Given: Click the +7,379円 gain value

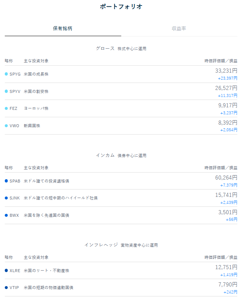Looking at the screenshot, I should [x=229, y=185].
